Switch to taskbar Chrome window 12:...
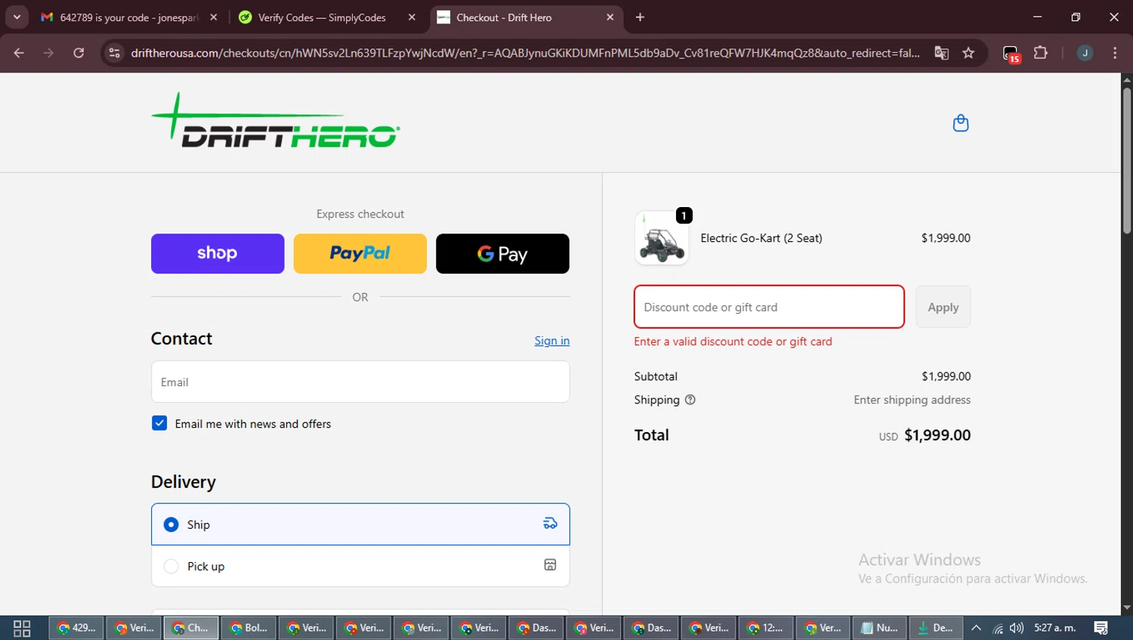Image resolution: width=1133 pixels, height=640 pixels. click(766, 628)
